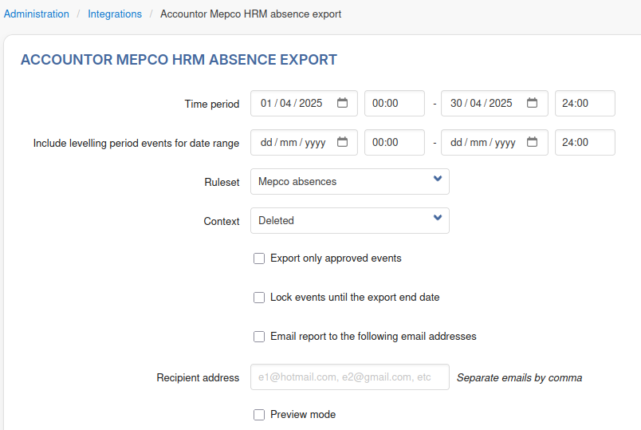This screenshot has width=641, height=430.
Task: Open the Context dropdown showing Deleted
Action: tap(350, 220)
